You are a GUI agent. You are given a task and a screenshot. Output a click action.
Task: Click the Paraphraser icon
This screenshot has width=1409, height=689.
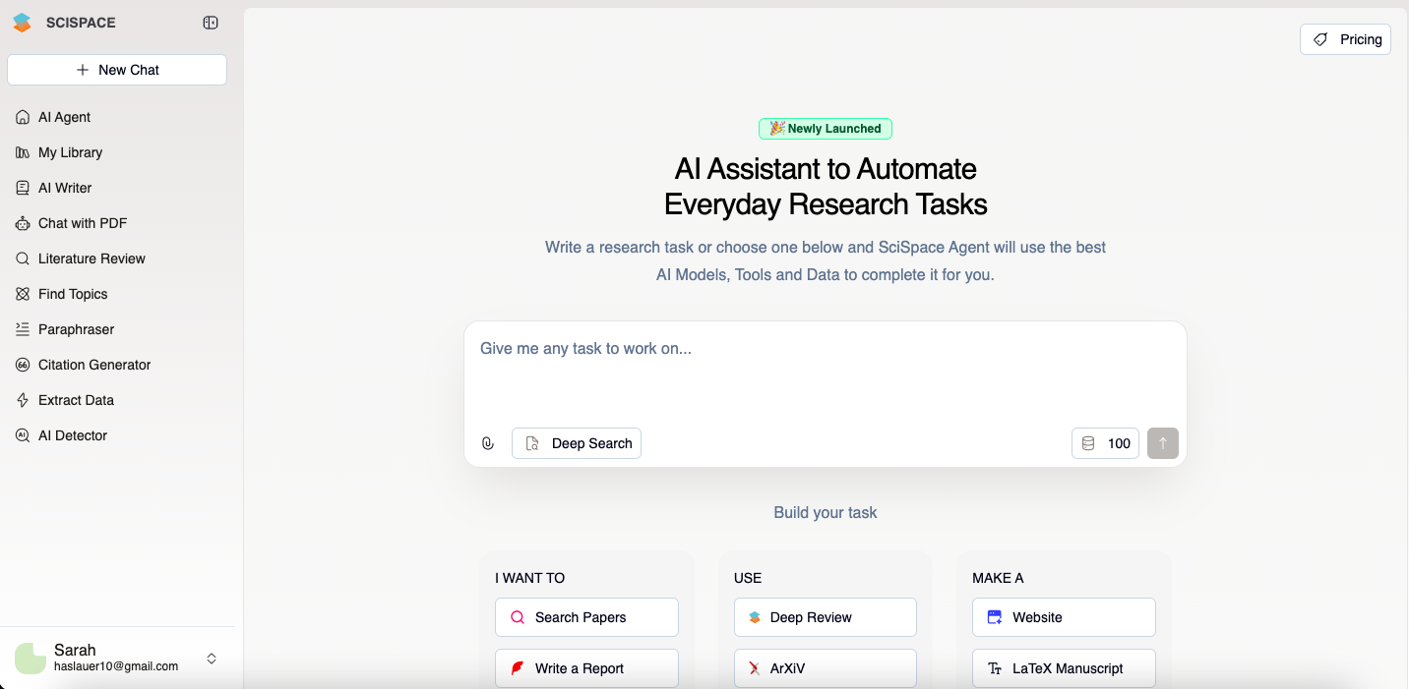23,329
